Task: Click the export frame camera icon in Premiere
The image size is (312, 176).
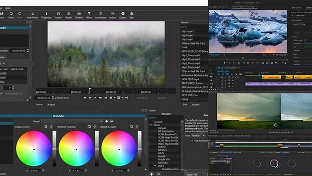Action: pos(272,63)
